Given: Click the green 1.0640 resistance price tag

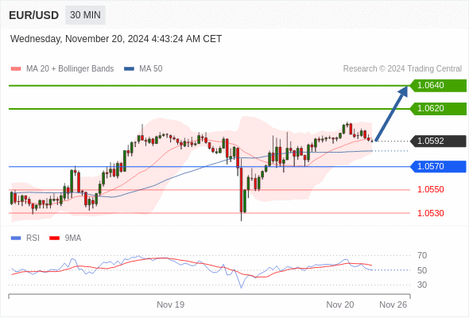Looking at the screenshot, I should [x=438, y=86].
